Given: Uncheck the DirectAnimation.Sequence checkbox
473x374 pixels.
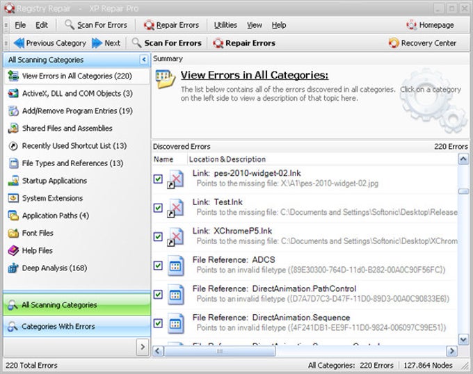Looking at the screenshot, I should (158, 323).
